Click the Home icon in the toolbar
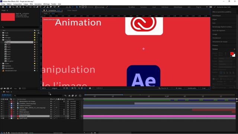This screenshot has width=238, height=134. [3, 7]
